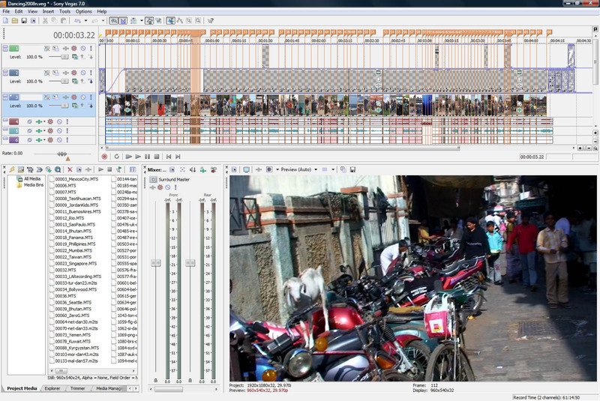This screenshot has height=401, width=600.
Task: Click the Front fader of Surround Master
Action: 156,263
